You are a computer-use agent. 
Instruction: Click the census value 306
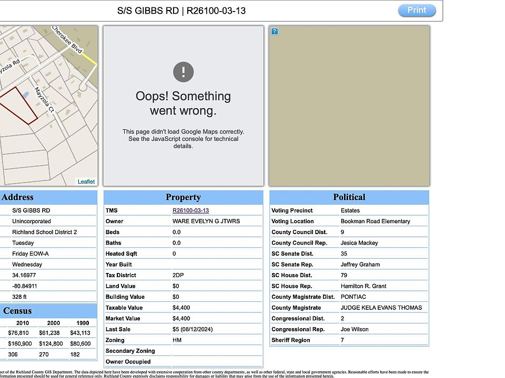(13, 354)
